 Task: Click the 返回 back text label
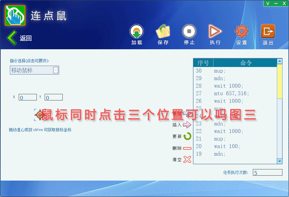tap(26, 38)
